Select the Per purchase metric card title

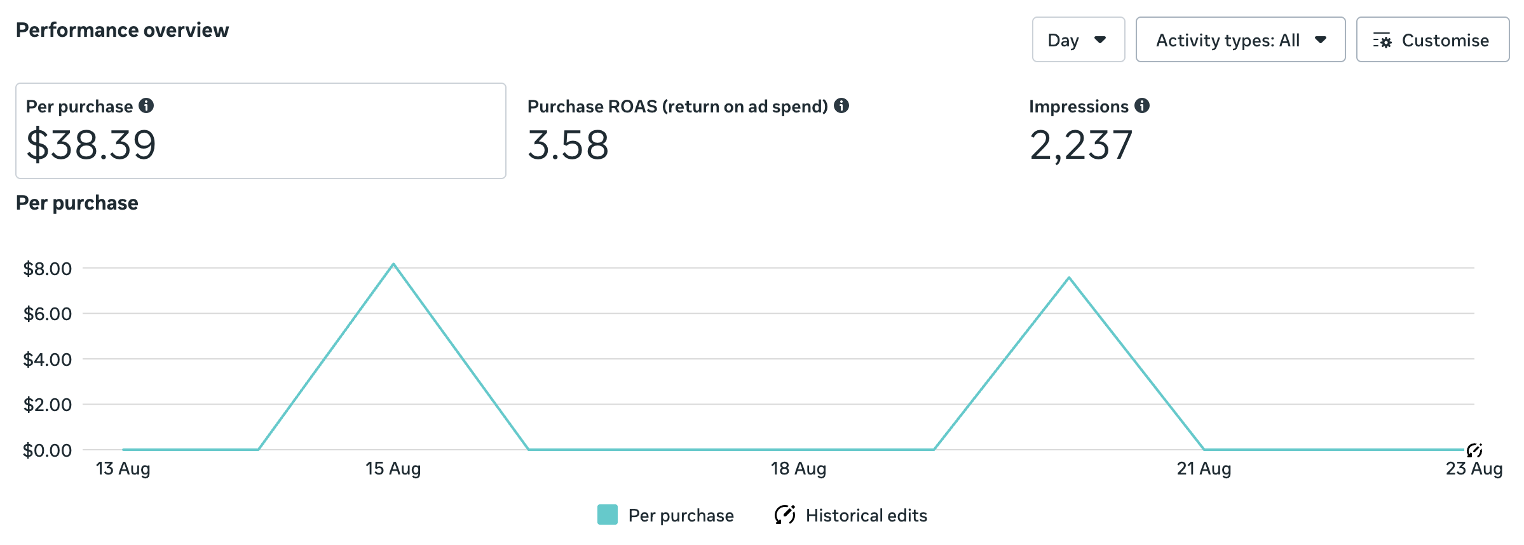click(79, 106)
